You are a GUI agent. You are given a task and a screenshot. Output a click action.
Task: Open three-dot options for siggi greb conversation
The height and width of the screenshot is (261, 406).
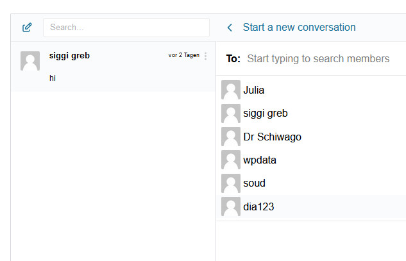[205, 56]
